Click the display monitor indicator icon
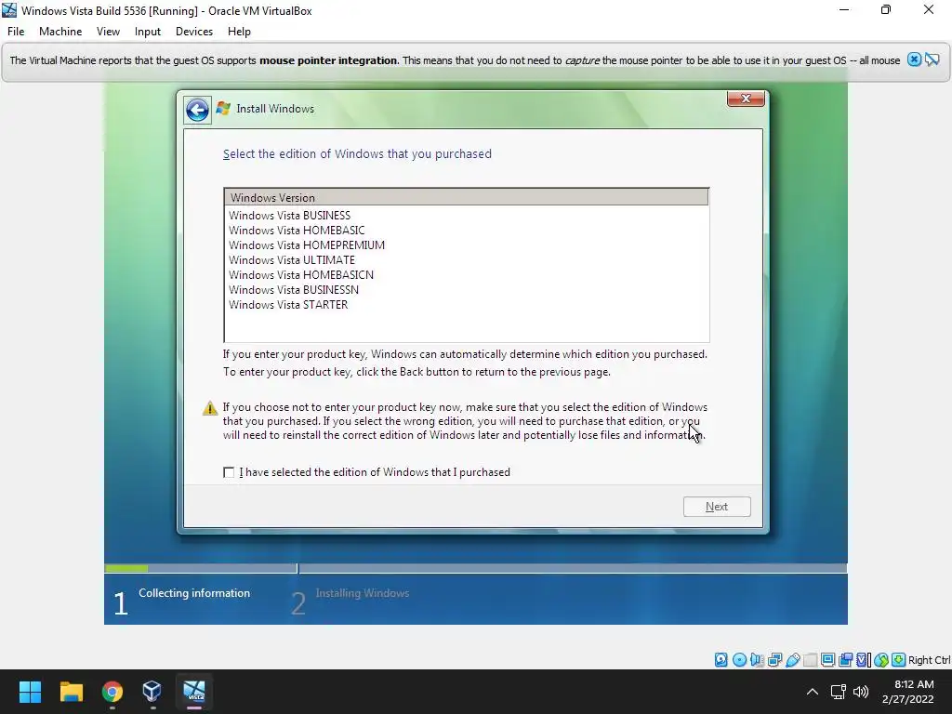 (827, 660)
